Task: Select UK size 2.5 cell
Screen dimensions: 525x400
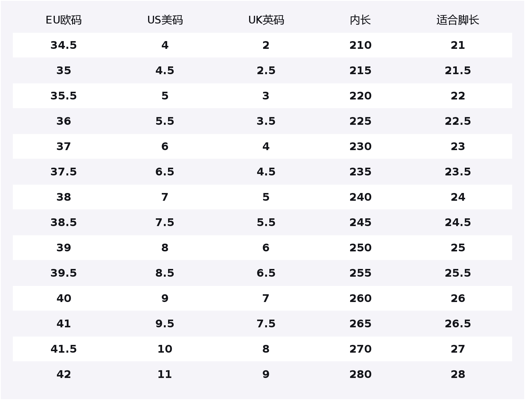Action: click(266, 71)
